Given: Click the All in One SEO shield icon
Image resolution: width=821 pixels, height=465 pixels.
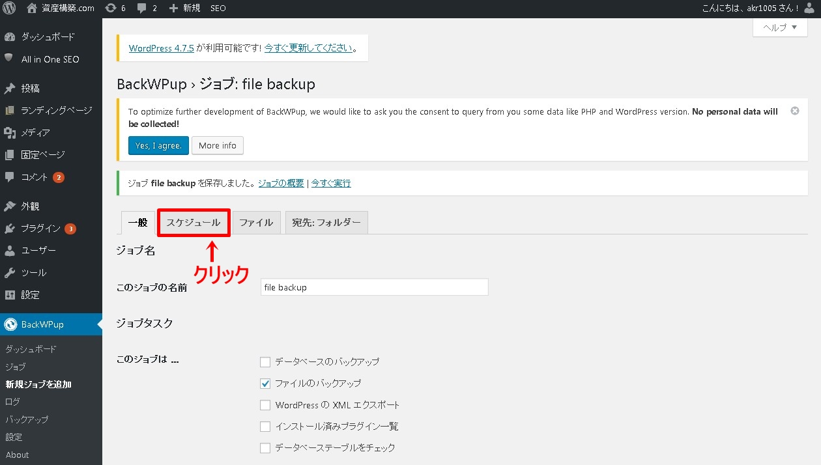Looking at the screenshot, I should pos(9,59).
